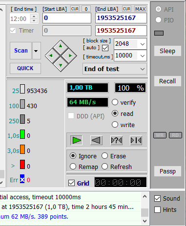
Task: Click the 1,00 TB capacity display
Action: pos(87,88)
